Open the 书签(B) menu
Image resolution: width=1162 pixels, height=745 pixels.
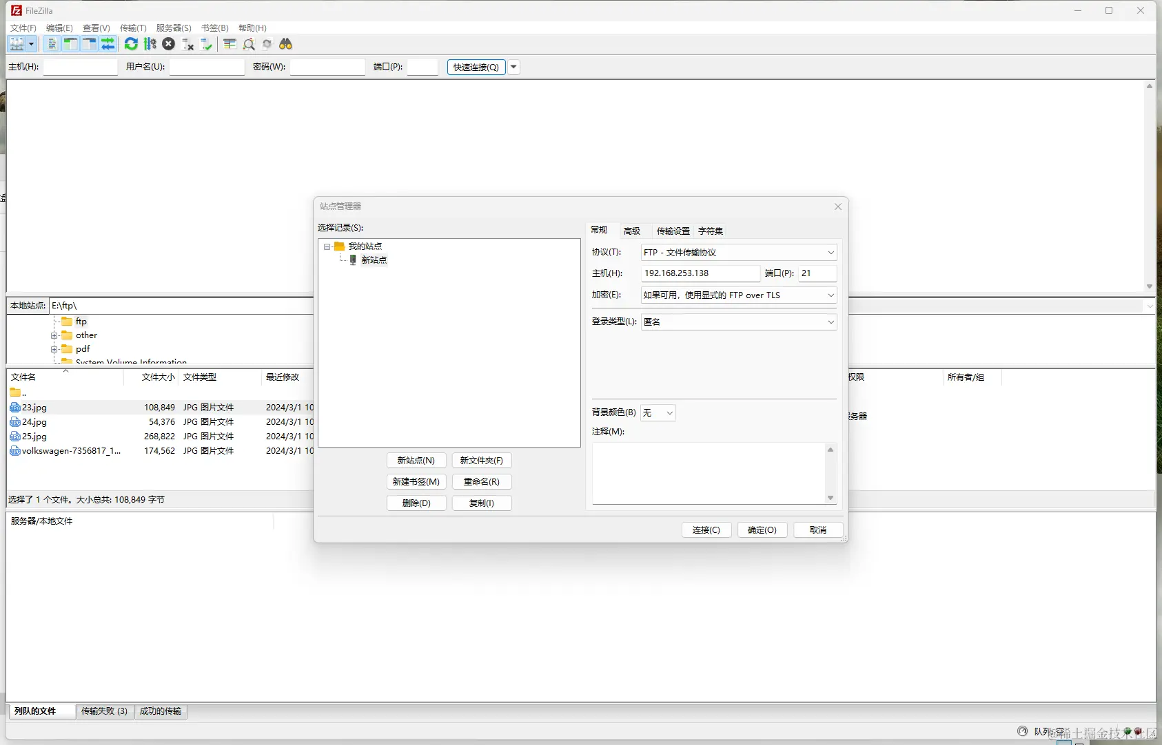[x=215, y=28]
